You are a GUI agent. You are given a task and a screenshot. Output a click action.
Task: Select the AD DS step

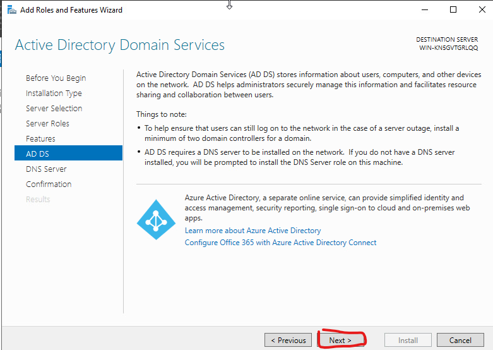(x=69, y=153)
